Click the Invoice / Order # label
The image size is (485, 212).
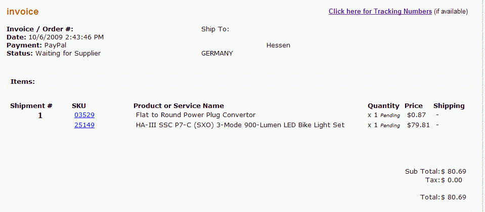tap(40, 29)
